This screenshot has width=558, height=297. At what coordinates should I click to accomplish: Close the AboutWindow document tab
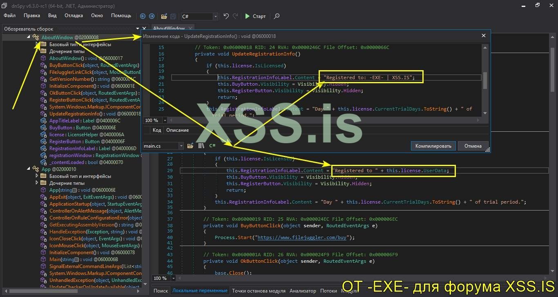click(x=190, y=29)
